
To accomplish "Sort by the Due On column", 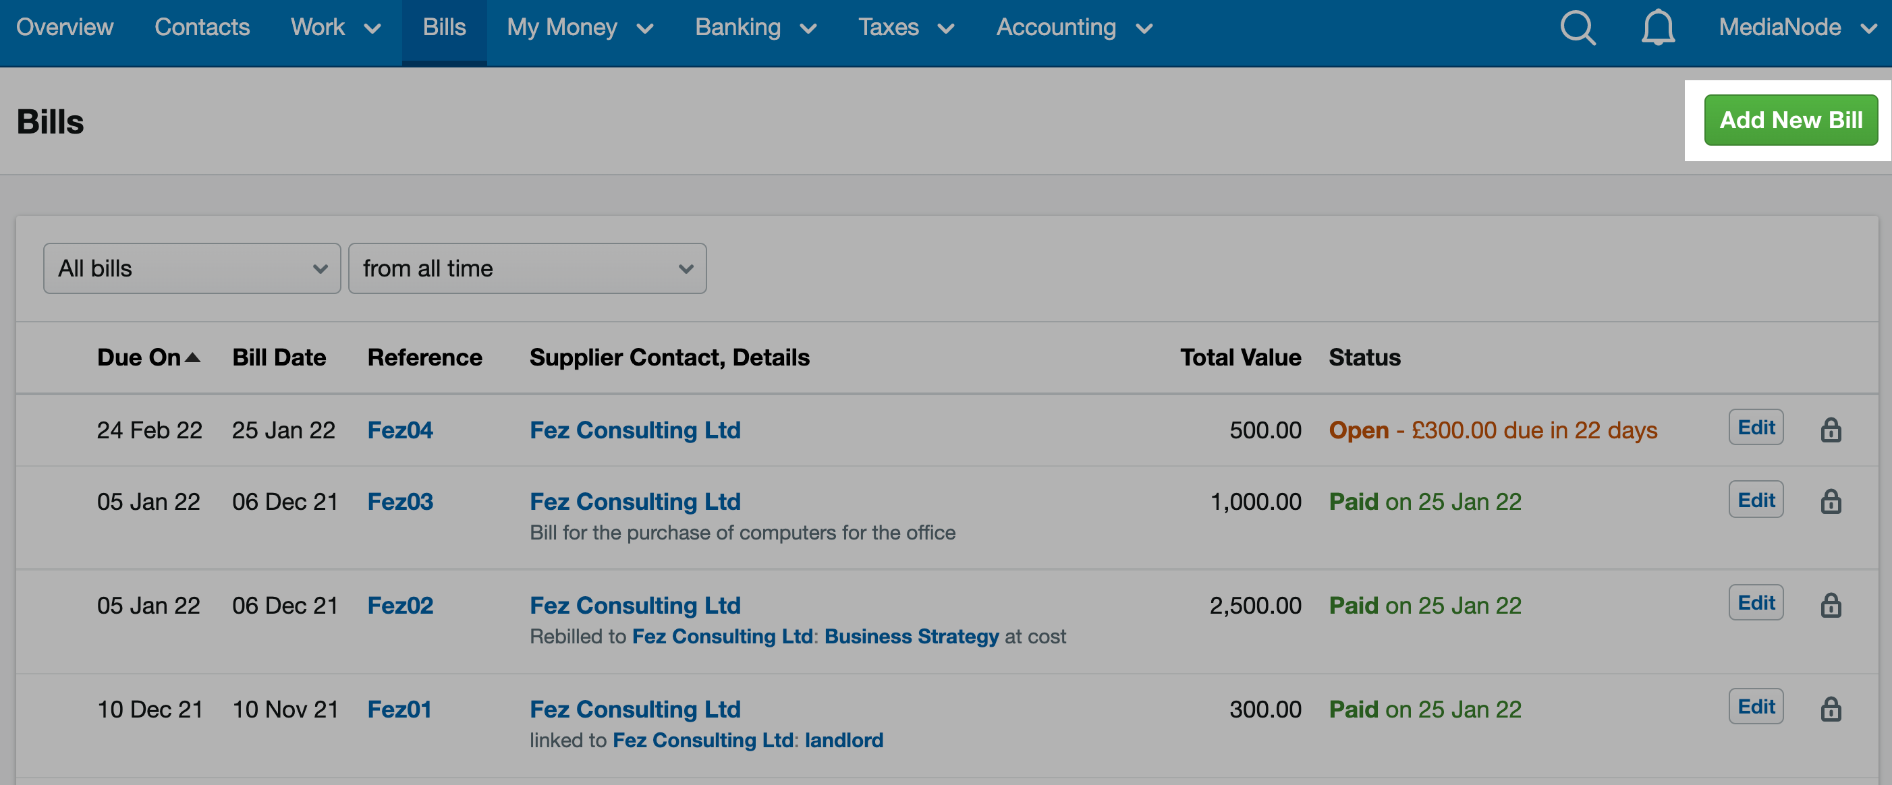I will (x=148, y=357).
